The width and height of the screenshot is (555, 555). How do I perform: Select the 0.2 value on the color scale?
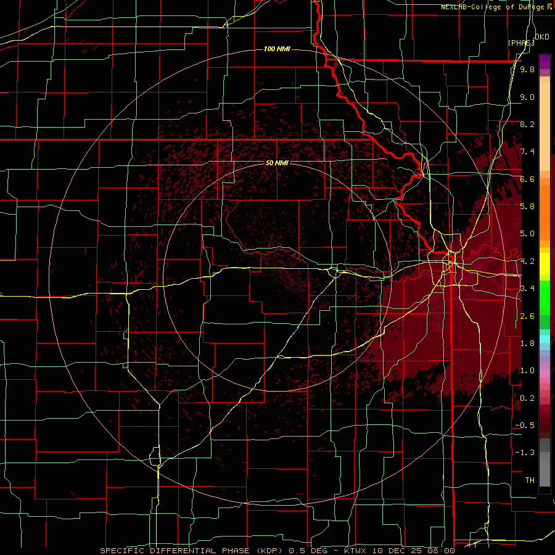click(527, 398)
